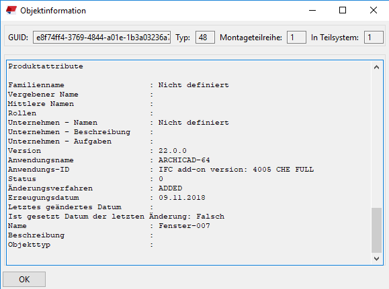Click into the GUID field

pyautogui.click(x=101, y=38)
